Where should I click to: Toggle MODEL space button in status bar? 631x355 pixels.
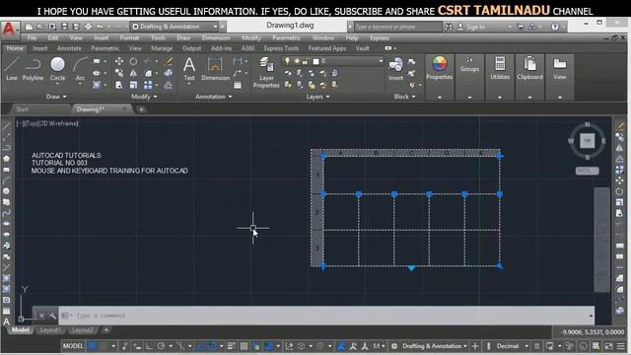pos(73,346)
